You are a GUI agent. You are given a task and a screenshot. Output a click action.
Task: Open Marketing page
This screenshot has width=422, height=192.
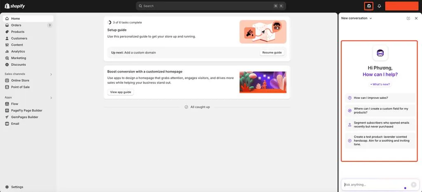tap(28, 58)
